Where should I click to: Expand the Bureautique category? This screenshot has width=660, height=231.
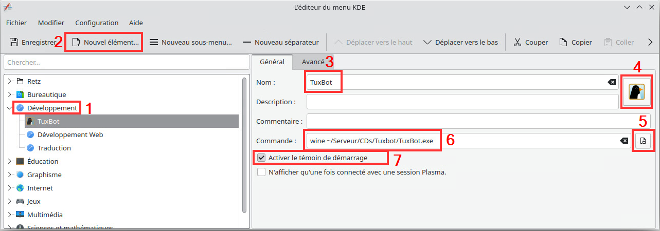tap(9, 94)
